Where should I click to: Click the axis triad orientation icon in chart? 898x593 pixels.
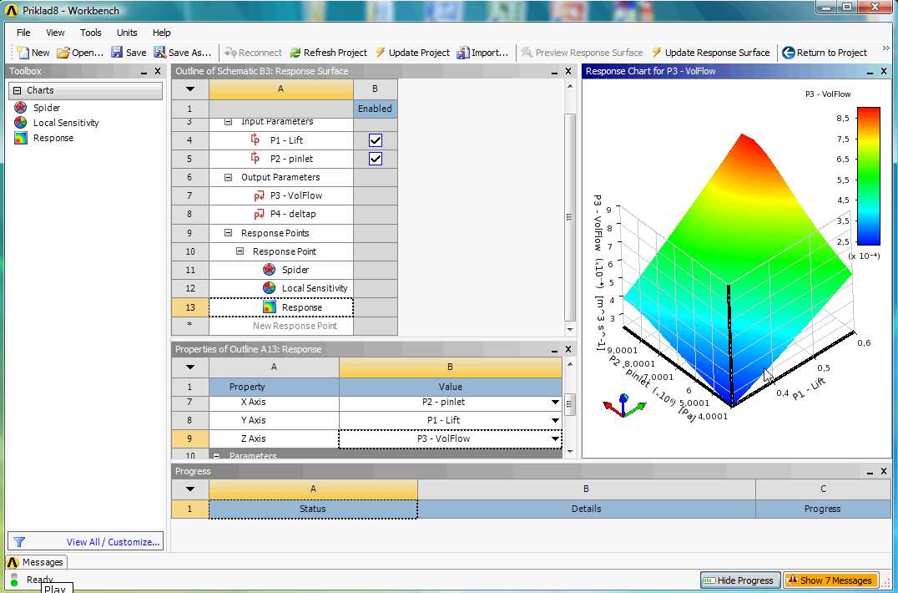click(x=624, y=404)
